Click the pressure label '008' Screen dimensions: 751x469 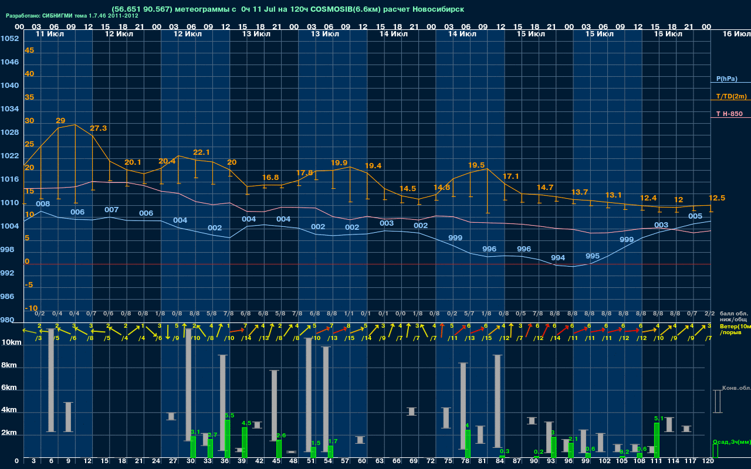point(43,204)
